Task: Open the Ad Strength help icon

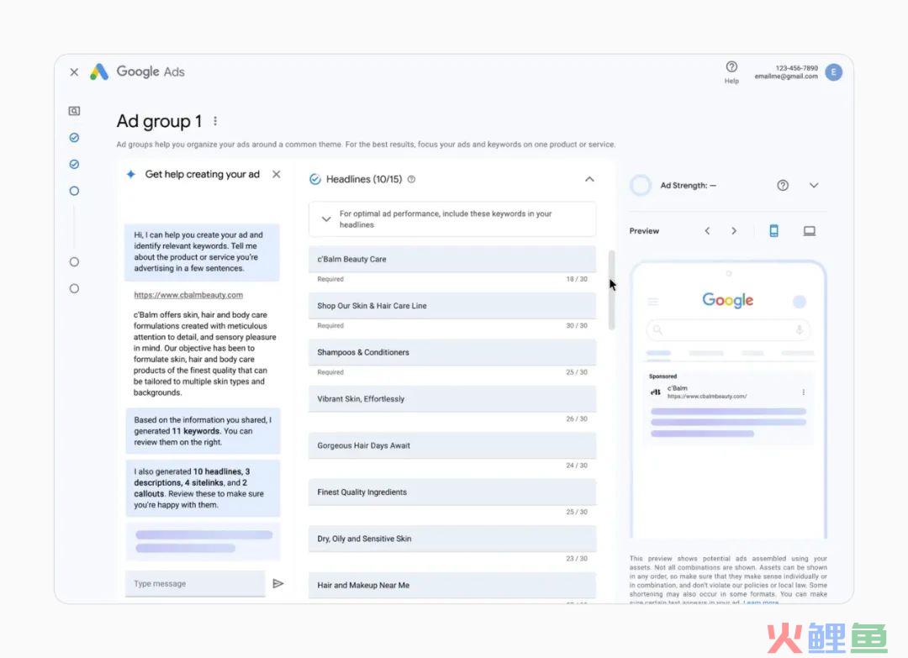Action: [783, 185]
